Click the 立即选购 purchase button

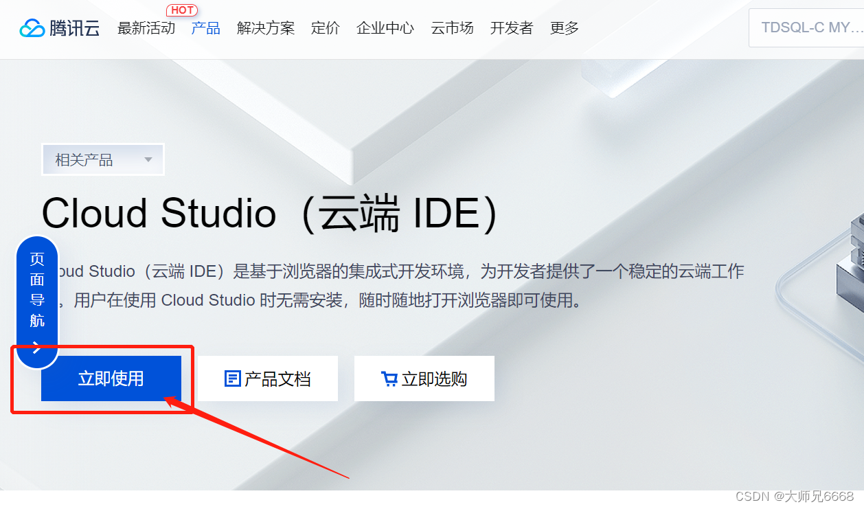click(x=424, y=378)
